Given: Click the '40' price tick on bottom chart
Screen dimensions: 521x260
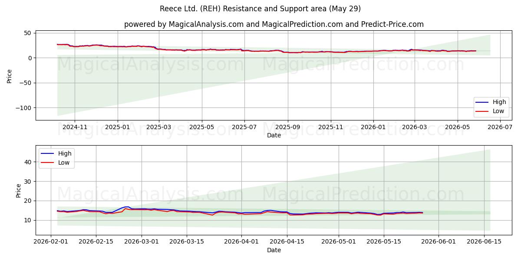Looking at the screenshot, I should tap(28, 162).
